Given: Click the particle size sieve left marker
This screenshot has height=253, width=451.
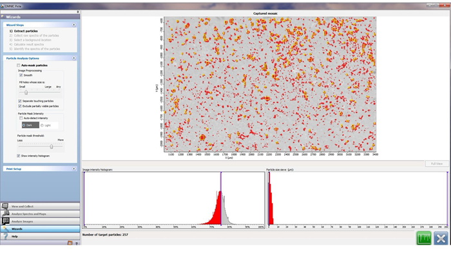Looking at the screenshot, I should tap(269, 198).
